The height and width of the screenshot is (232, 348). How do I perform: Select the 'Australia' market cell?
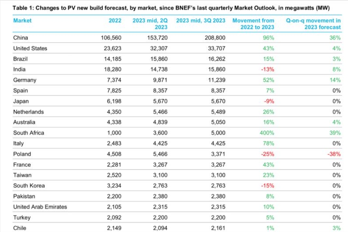[x=24, y=122]
